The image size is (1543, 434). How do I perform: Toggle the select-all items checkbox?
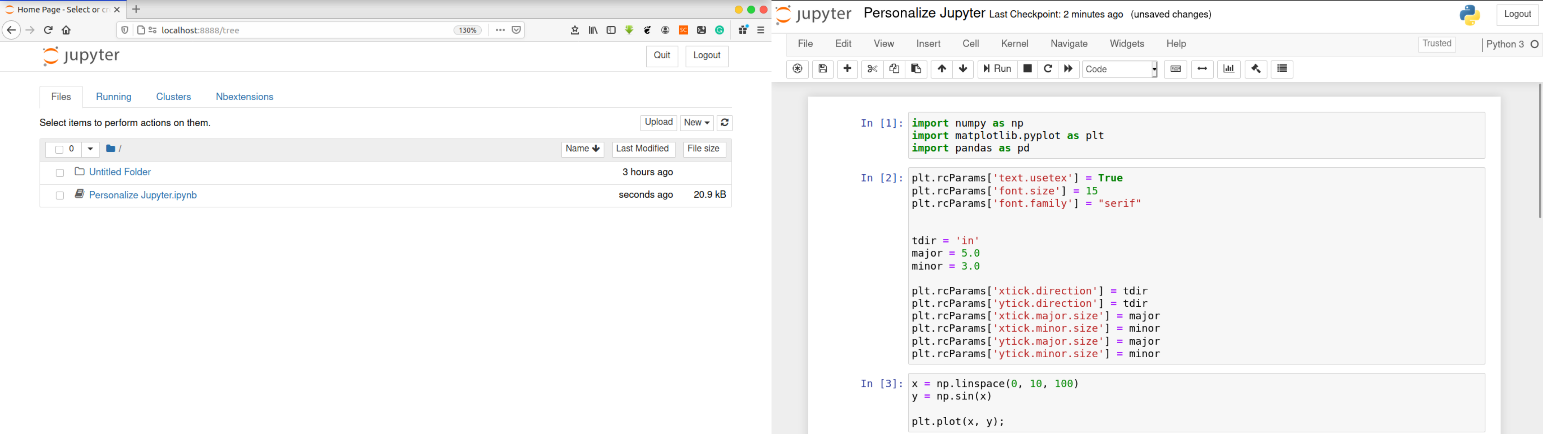(x=59, y=150)
